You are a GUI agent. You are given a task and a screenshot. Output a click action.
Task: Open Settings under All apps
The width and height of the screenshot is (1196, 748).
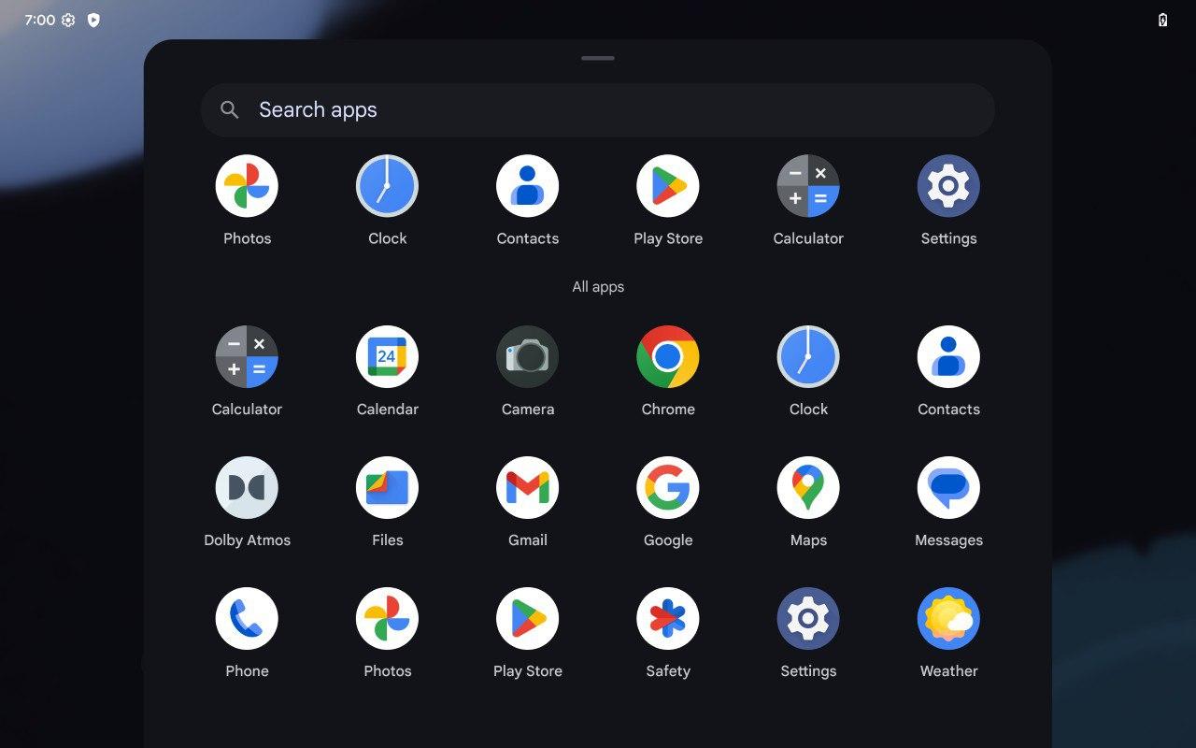pos(808,618)
